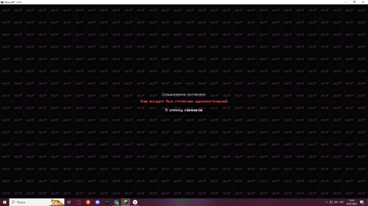This screenshot has width=368, height=206.
Task: Open Task View from taskbar
Action: click(x=69, y=202)
